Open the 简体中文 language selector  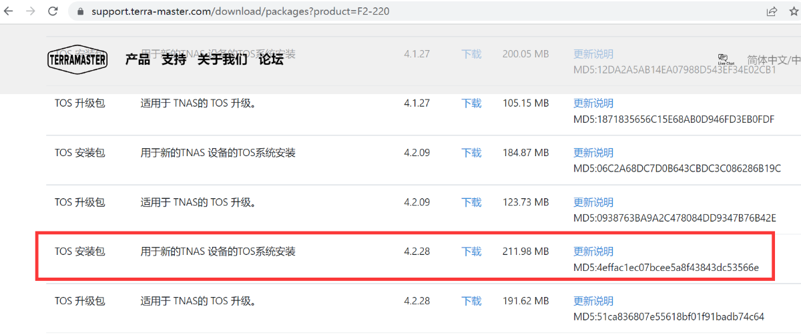(x=773, y=60)
